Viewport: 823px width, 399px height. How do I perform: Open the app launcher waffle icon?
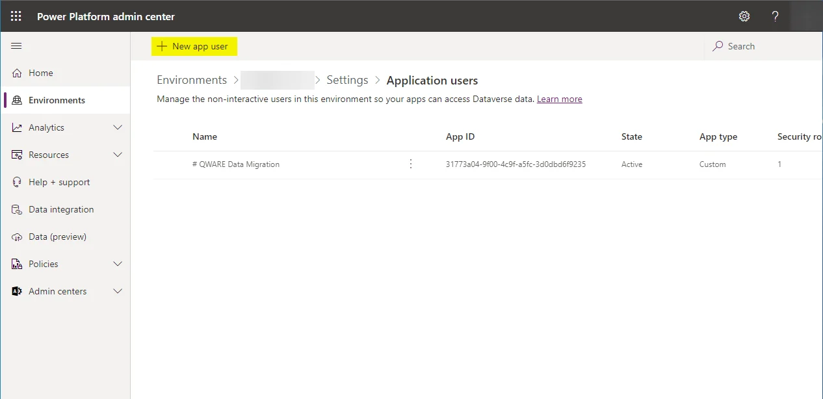click(x=16, y=16)
